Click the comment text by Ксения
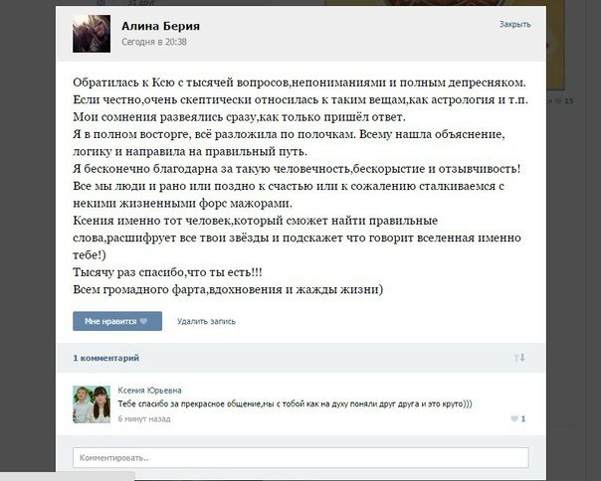 [x=295, y=403]
